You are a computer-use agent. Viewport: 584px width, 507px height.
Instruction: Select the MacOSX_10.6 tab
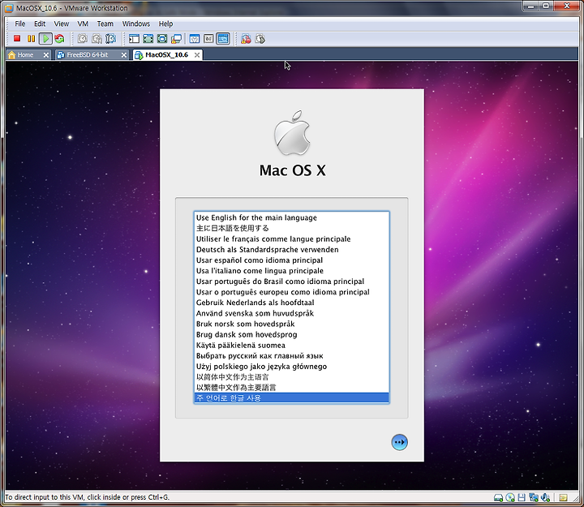pyautogui.click(x=166, y=55)
